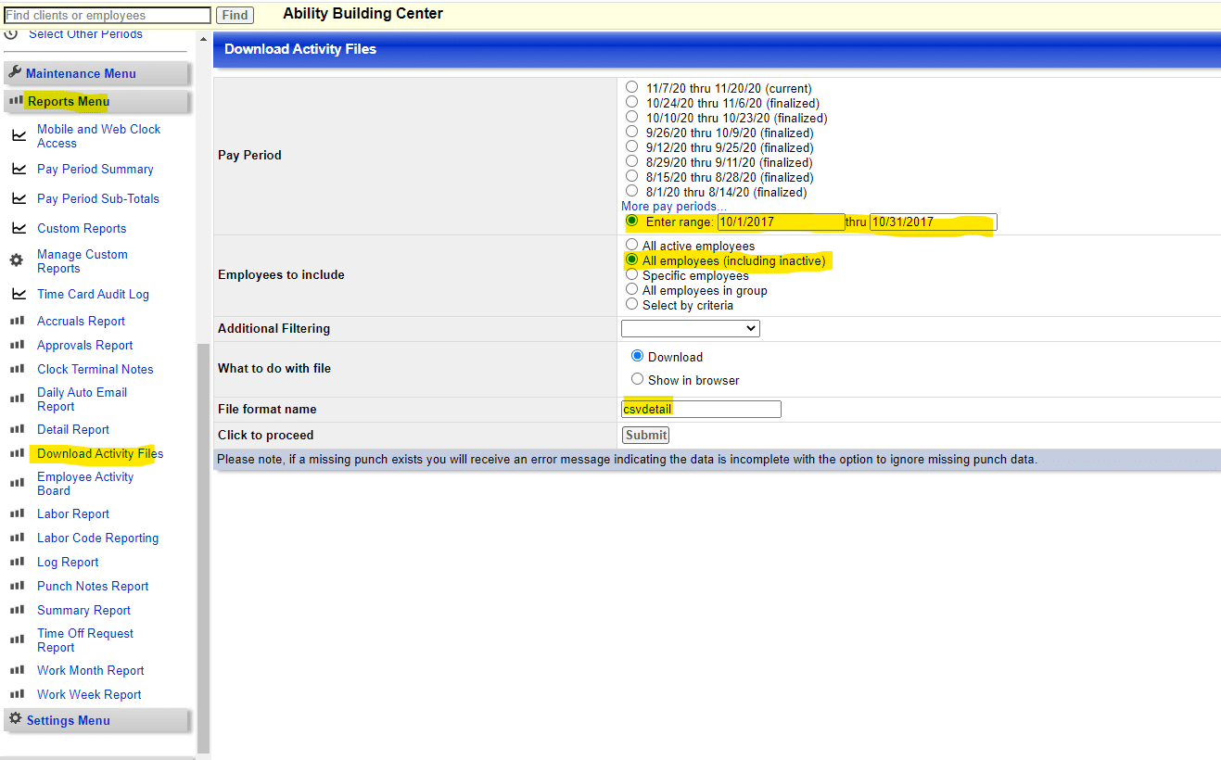This screenshot has height=760, width=1221.
Task: Click the bar icon beside Punch Notes Report
Action: pyautogui.click(x=17, y=586)
